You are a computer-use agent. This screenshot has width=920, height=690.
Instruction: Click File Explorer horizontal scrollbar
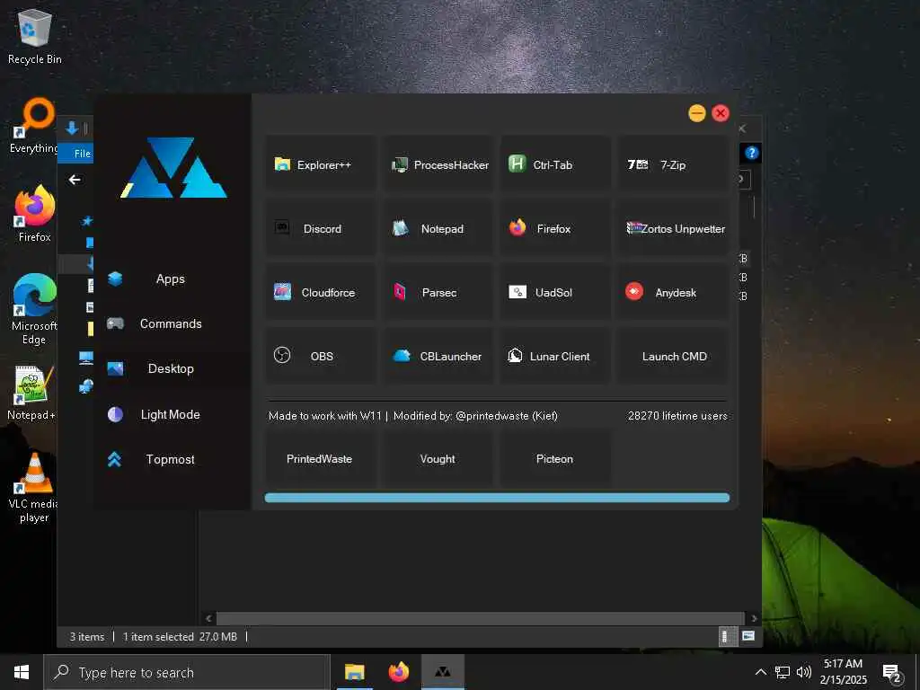[x=480, y=618]
